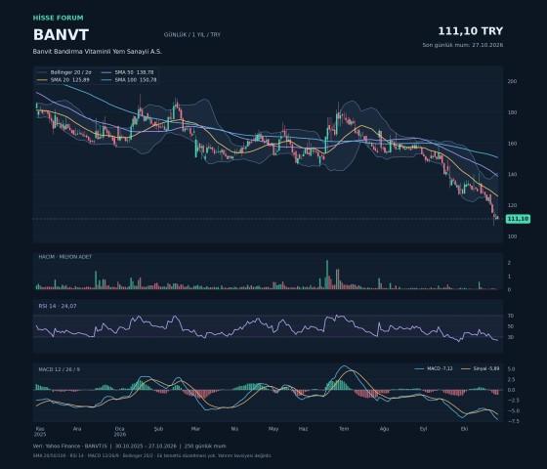Screen dimensions: 547x469
Task: Click the MACD 5.0 axis label
Action: 511,369
